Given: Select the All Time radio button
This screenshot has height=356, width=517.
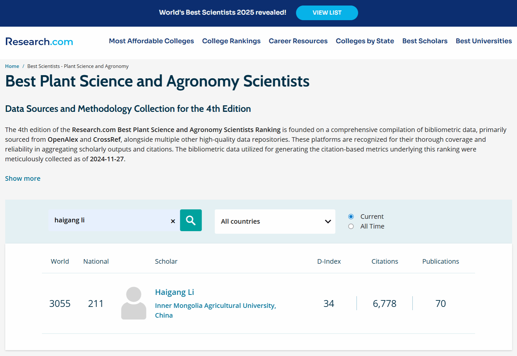Looking at the screenshot, I should (x=351, y=226).
